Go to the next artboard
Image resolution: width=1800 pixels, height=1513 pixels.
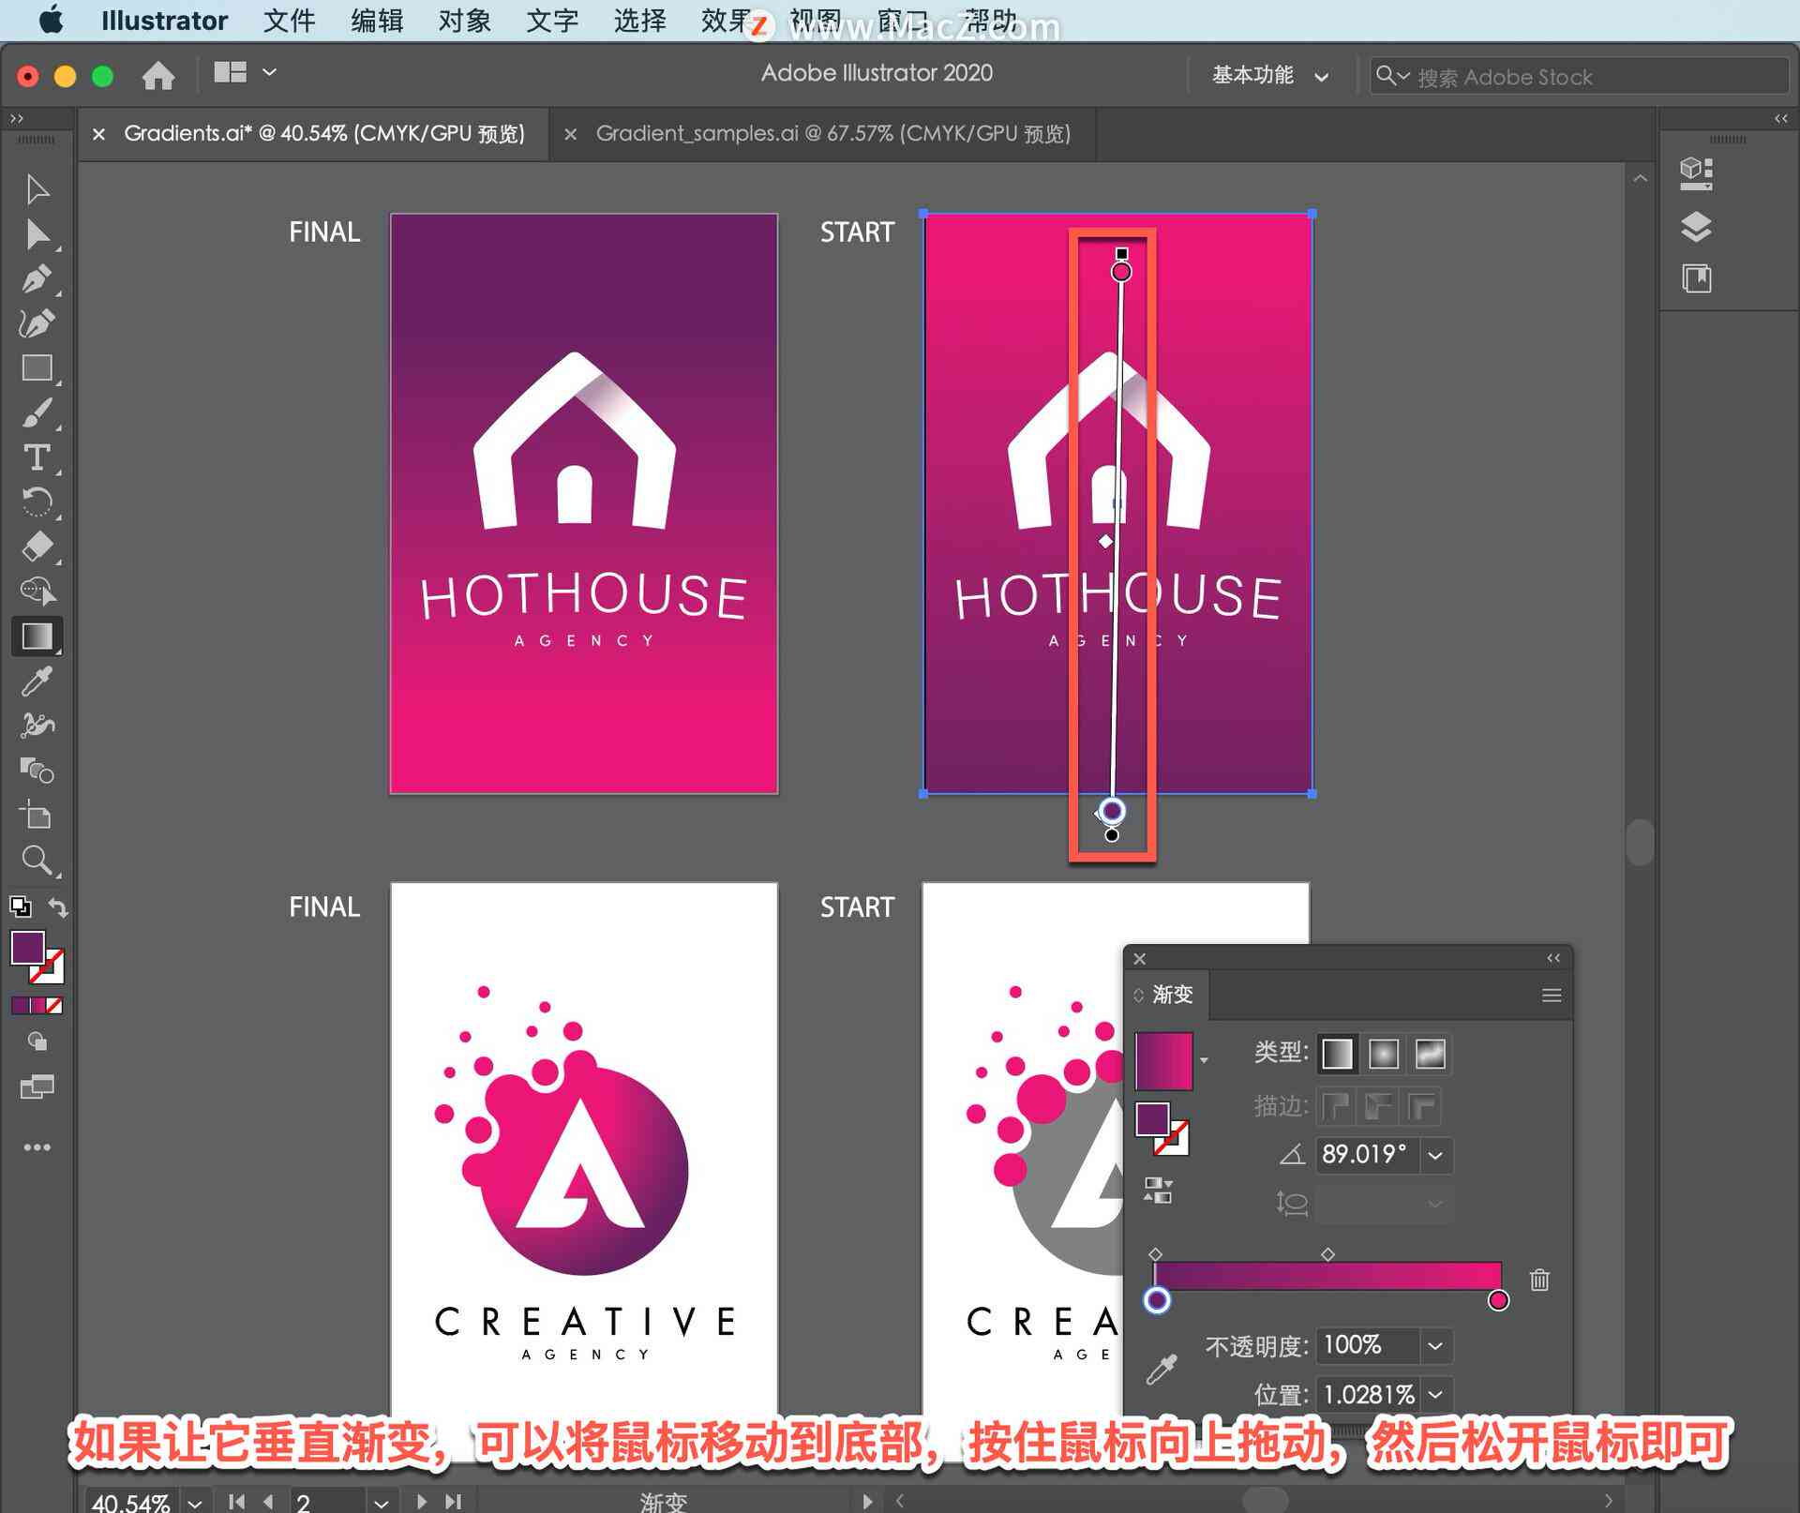422,1502
